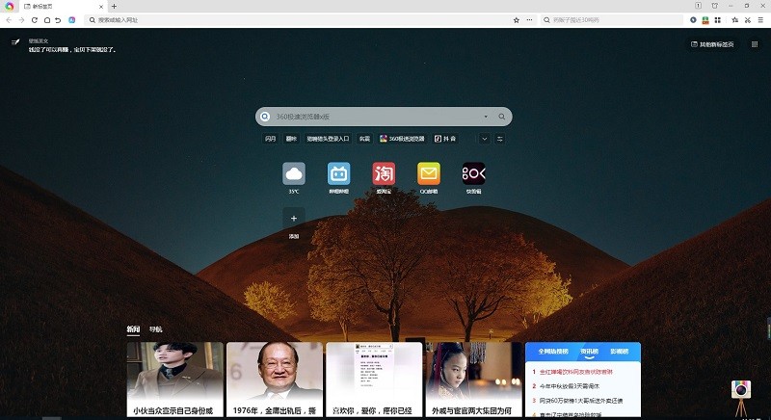Reload the page with refresh icon
Screen dimensions: 771x420
[x=35, y=20]
